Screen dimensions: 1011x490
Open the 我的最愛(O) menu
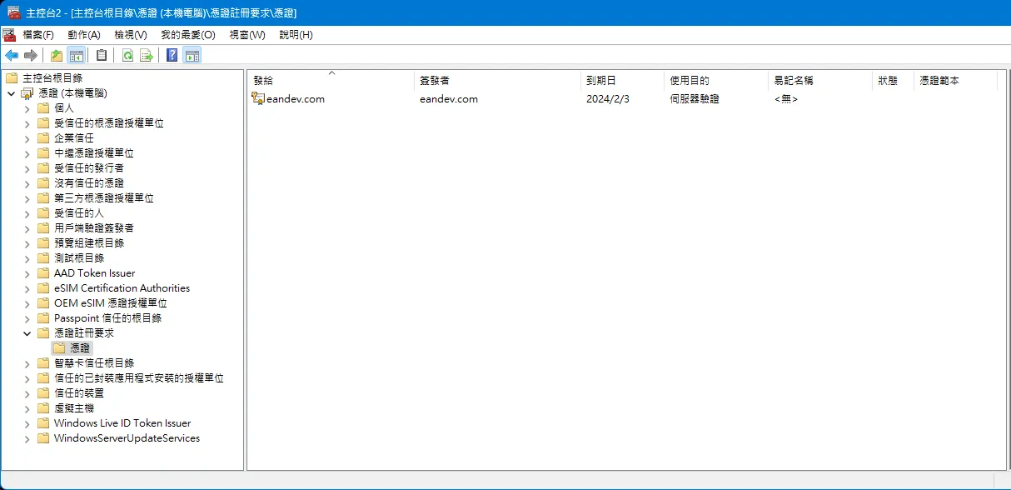pyautogui.click(x=187, y=35)
